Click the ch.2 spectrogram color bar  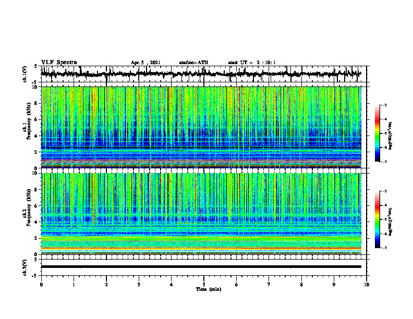(377, 219)
